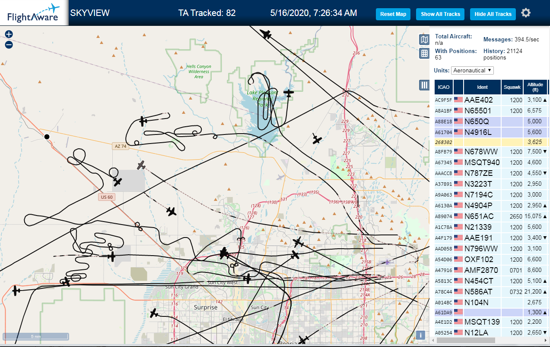This screenshot has width=550, height=347.
Task: Select the N65501 aircraft row
Action: click(491, 111)
